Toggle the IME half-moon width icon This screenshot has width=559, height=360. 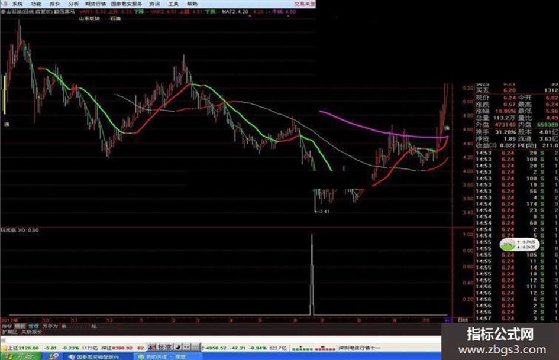click(178, 347)
